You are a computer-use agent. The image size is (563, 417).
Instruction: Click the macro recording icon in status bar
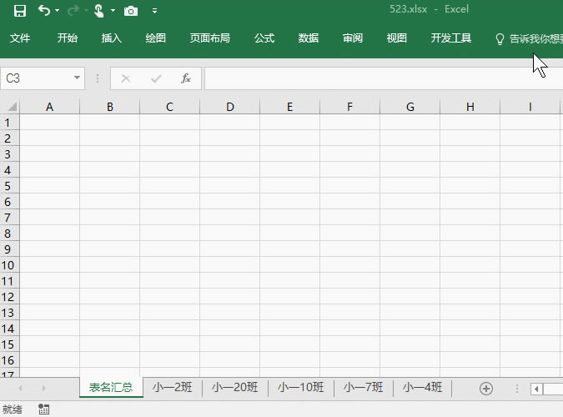[44, 409]
